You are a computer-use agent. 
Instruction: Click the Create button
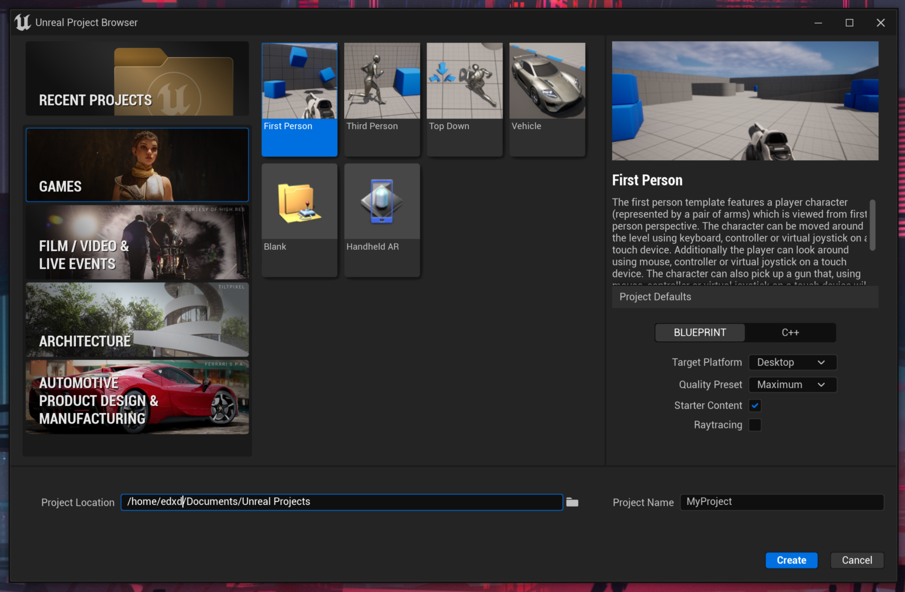pyautogui.click(x=791, y=560)
